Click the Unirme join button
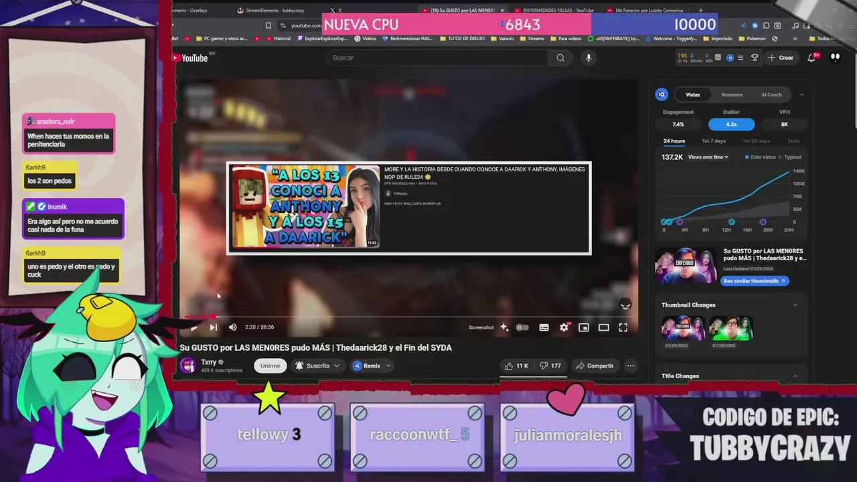 click(x=270, y=366)
